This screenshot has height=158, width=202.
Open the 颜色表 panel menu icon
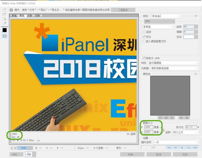point(195,74)
